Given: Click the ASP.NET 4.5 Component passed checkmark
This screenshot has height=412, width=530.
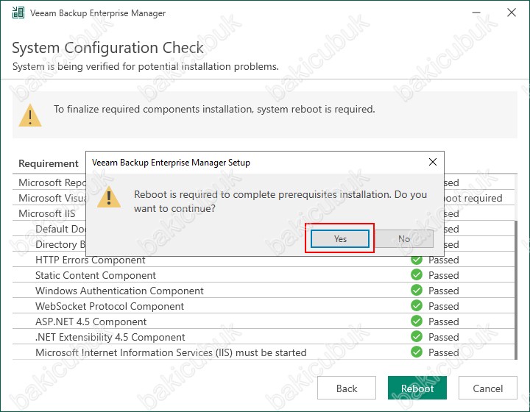Looking at the screenshot, I should pos(417,322).
